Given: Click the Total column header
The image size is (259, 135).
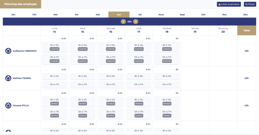Looking at the screenshot, I should click(246, 30).
